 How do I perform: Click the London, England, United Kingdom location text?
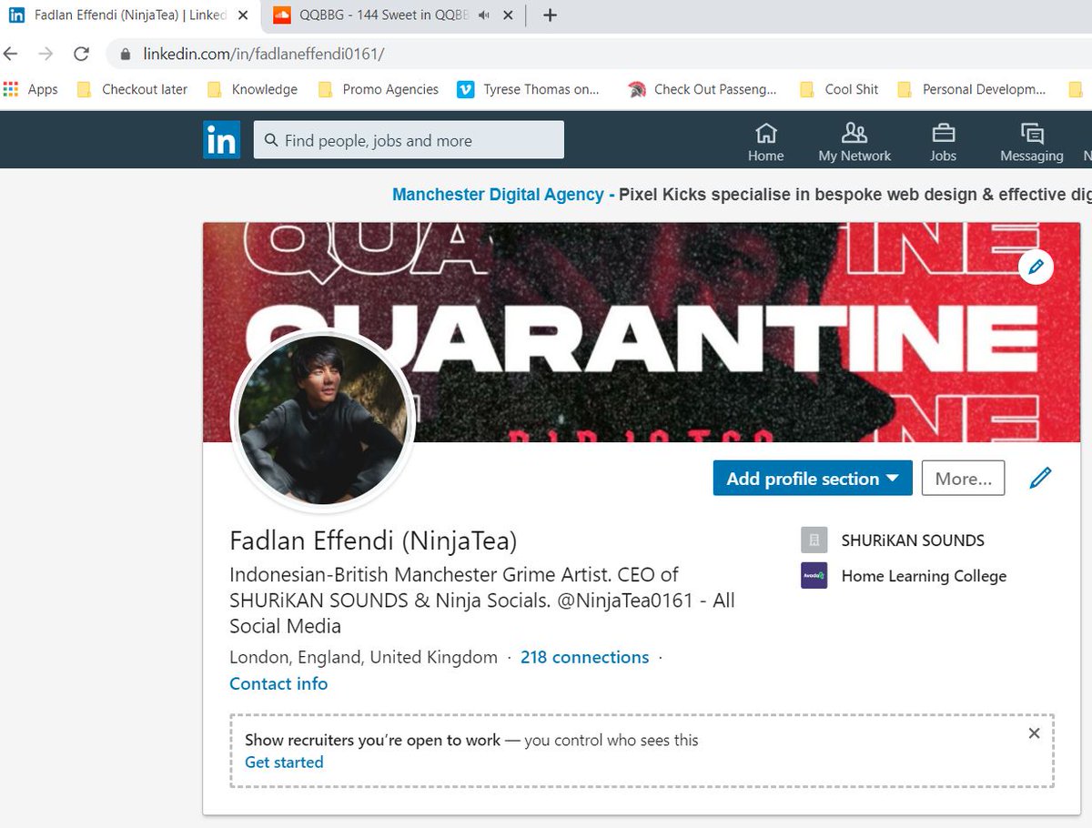pyautogui.click(x=363, y=657)
